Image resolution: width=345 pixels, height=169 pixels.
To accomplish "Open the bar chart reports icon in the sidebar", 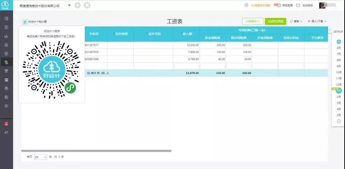I will (x=6, y=36).
